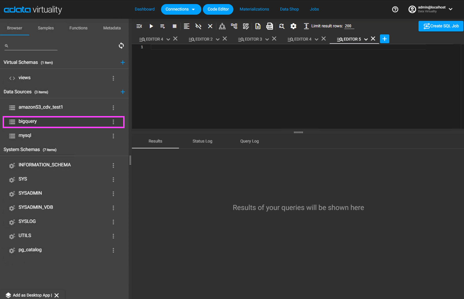Refresh the browser tree
This screenshot has height=299, width=464.
[x=121, y=46]
